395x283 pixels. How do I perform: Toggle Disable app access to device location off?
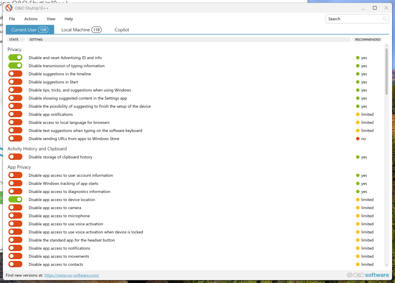tap(15, 200)
